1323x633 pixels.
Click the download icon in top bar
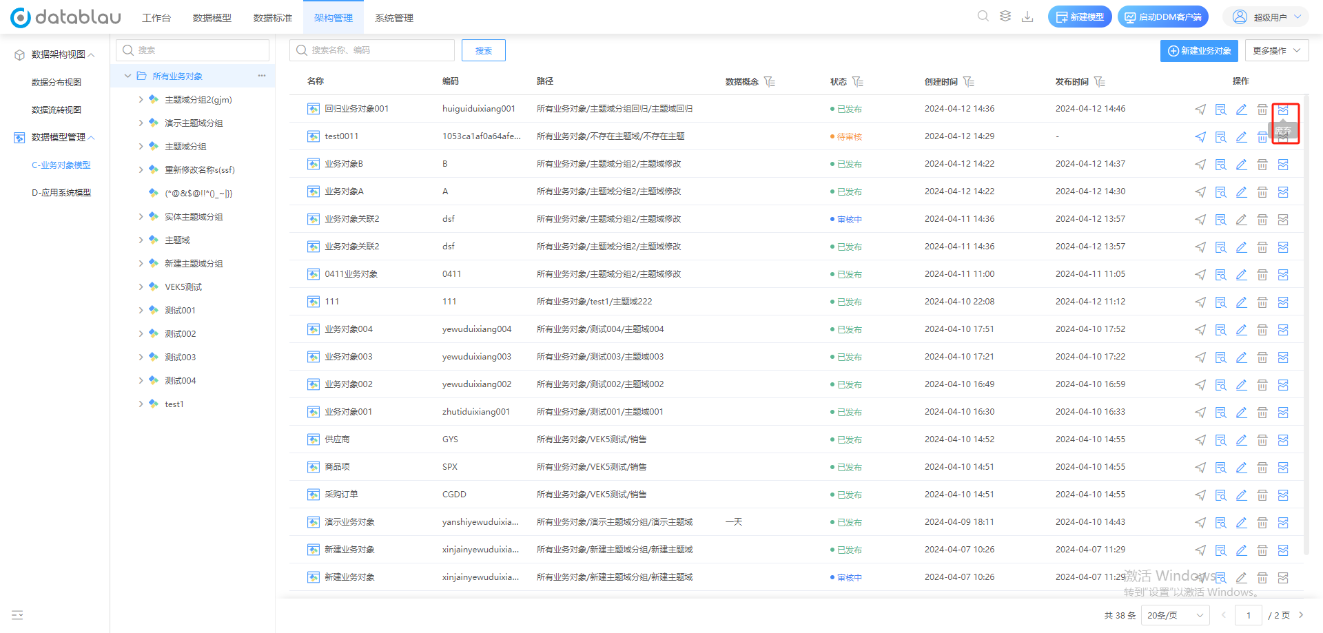[1027, 17]
